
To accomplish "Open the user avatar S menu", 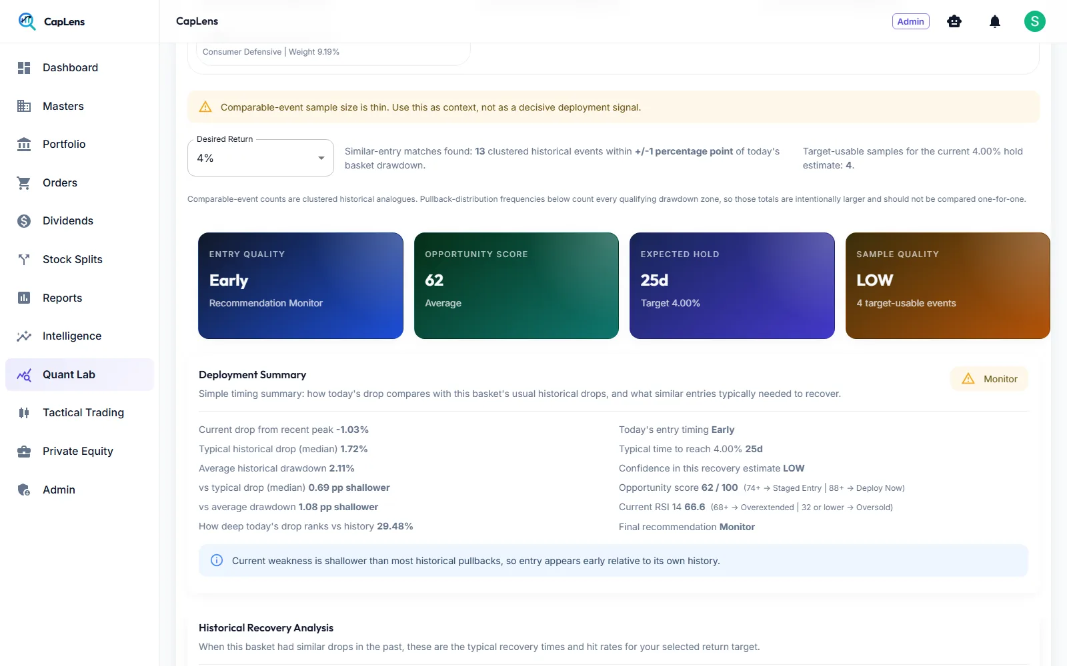I will pyautogui.click(x=1035, y=21).
